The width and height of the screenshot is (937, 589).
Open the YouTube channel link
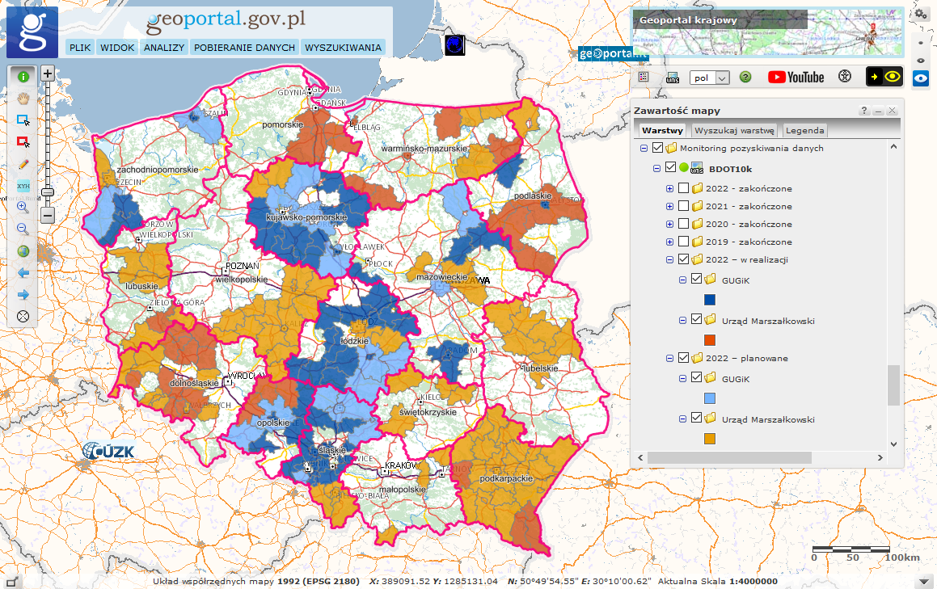[796, 77]
